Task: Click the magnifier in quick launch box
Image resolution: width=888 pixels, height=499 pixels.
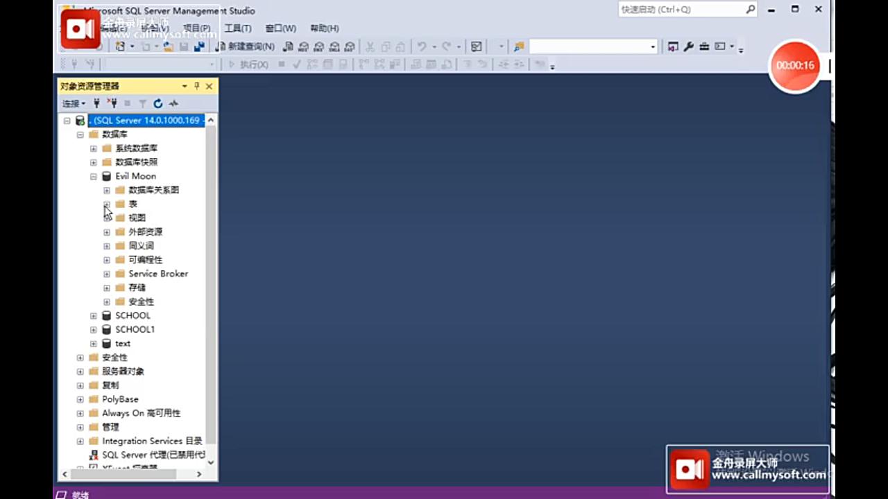Action: coord(751,10)
